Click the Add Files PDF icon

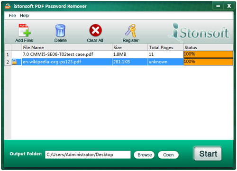pyautogui.click(x=24, y=30)
